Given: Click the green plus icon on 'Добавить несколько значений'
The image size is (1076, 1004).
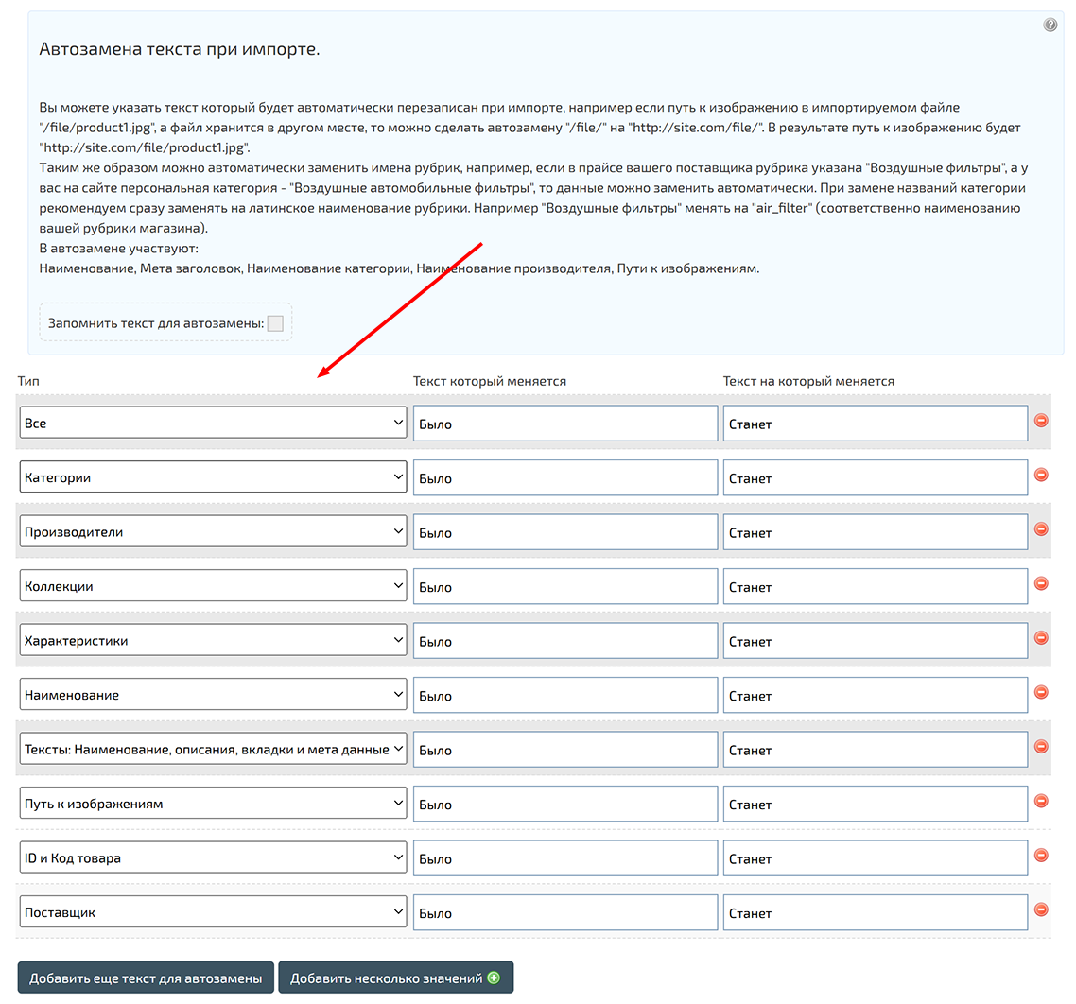Looking at the screenshot, I should coord(492,978).
